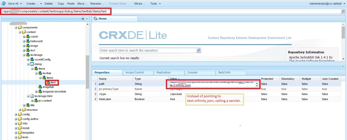Open the Console tab
Screen dimensions: 347x140
point(200,72)
